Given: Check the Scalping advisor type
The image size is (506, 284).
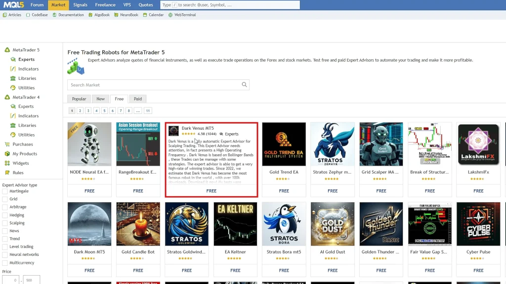Looking at the screenshot, I should (x=5, y=223).
